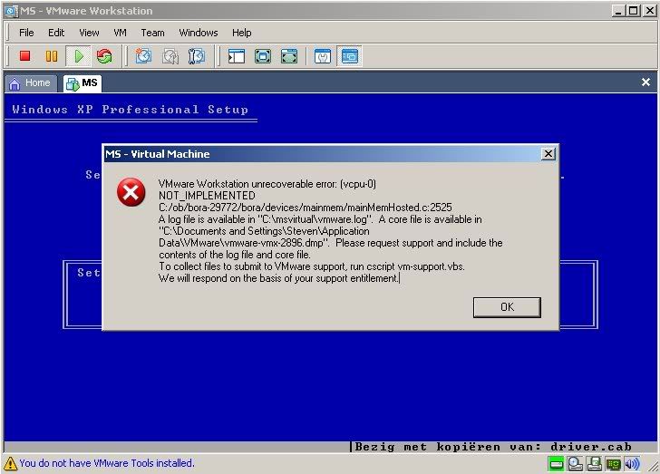This screenshot has width=660, height=474.
Task: Click the red Power Off toolbar icon
Action: (24, 56)
